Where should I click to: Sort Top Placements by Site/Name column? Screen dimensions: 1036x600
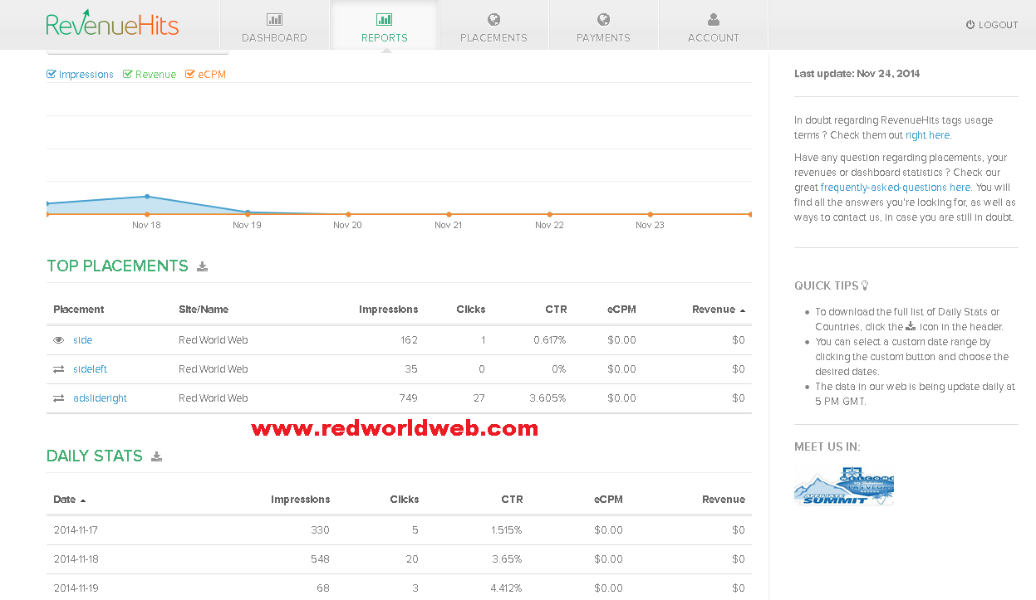[204, 310]
